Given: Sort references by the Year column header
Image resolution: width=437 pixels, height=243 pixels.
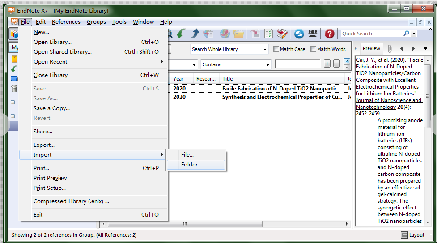Looking at the screenshot, I should click(181, 79).
